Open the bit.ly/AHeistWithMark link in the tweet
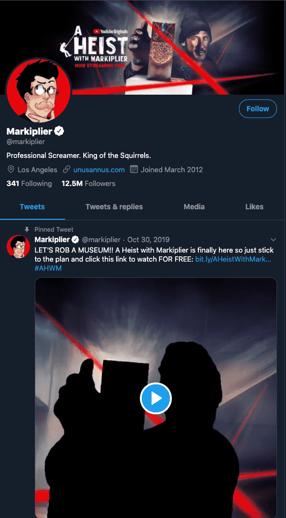286x518 pixels. click(x=233, y=259)
